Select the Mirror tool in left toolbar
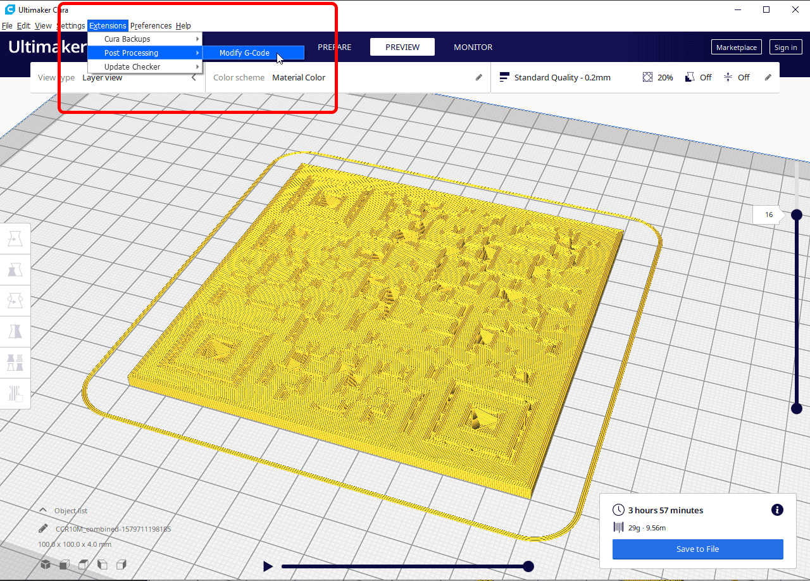The width and height of the screenshot is (810, 581). point(15,332)
